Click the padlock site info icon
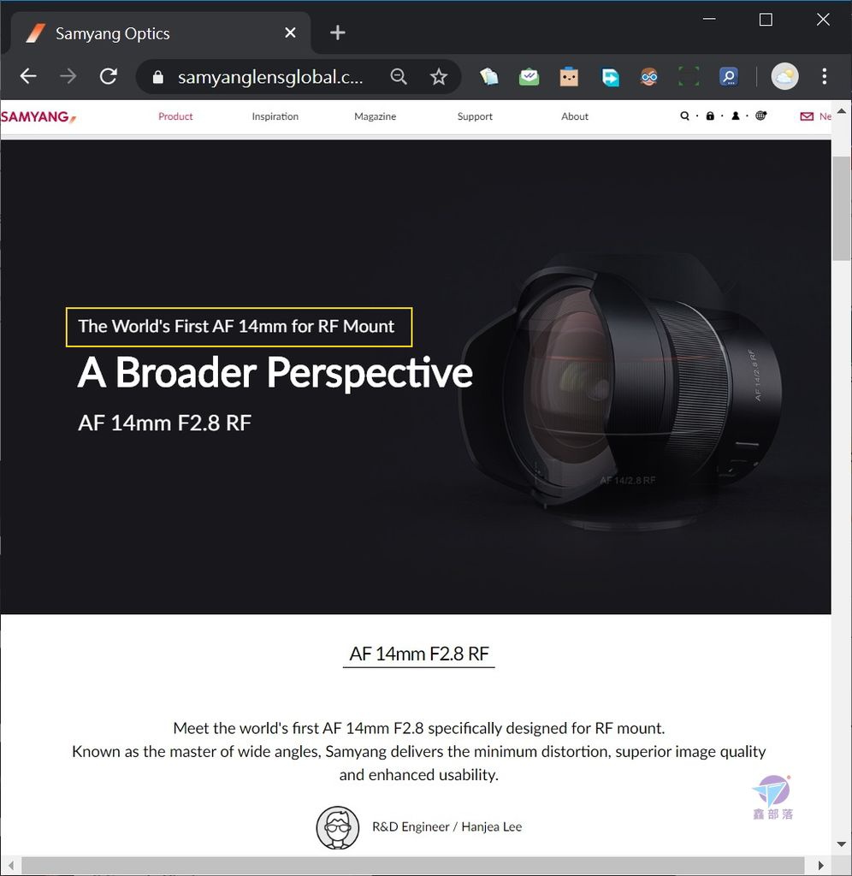 pos(158,76)
